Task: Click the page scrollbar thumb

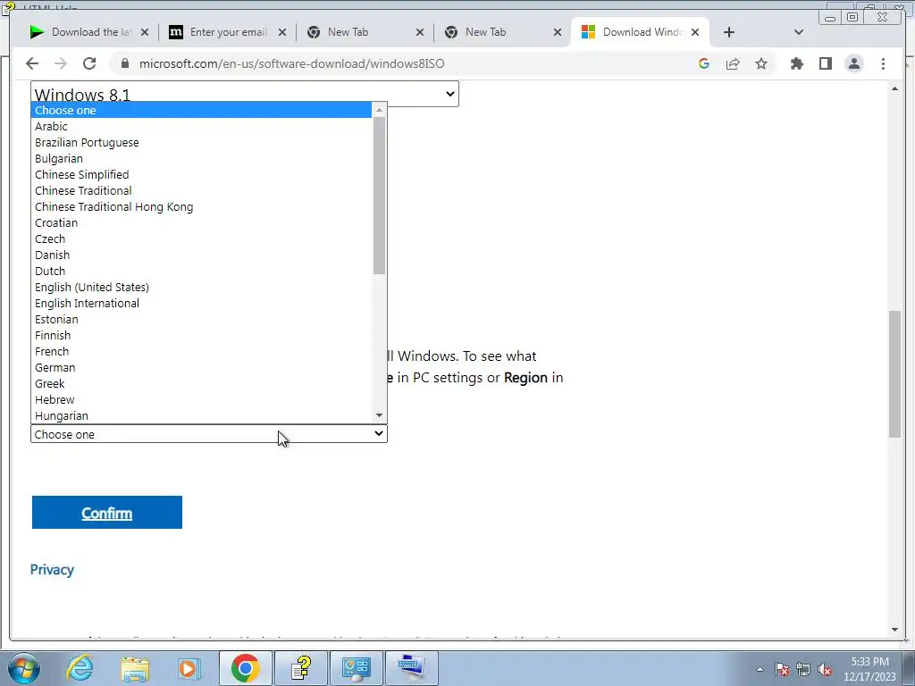Action: click(x=894, y=374)
